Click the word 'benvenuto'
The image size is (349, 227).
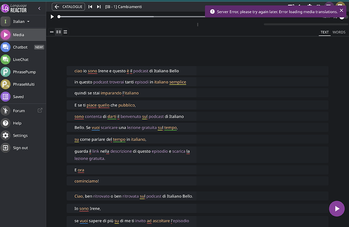coord(130,117)
